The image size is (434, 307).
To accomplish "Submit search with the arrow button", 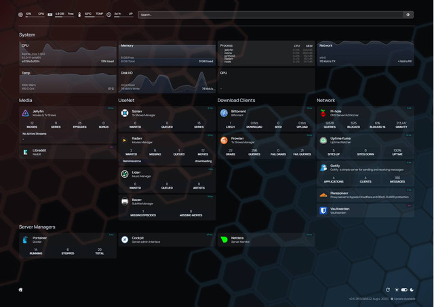I will tap(408, 15).
